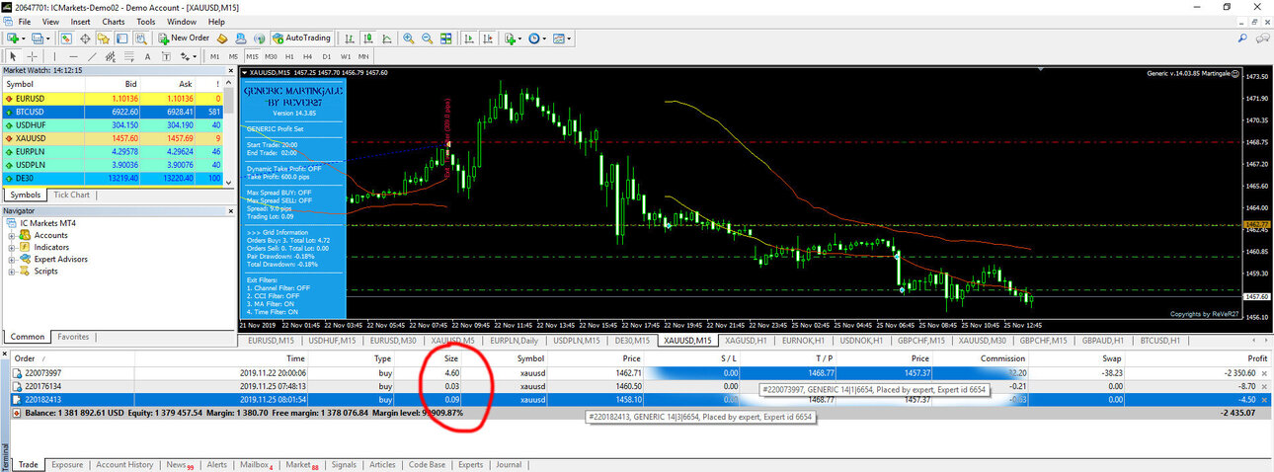The image size is (1274, 472).
Task: Open the New Chart toolbar icon
Action: pos(13,38)
